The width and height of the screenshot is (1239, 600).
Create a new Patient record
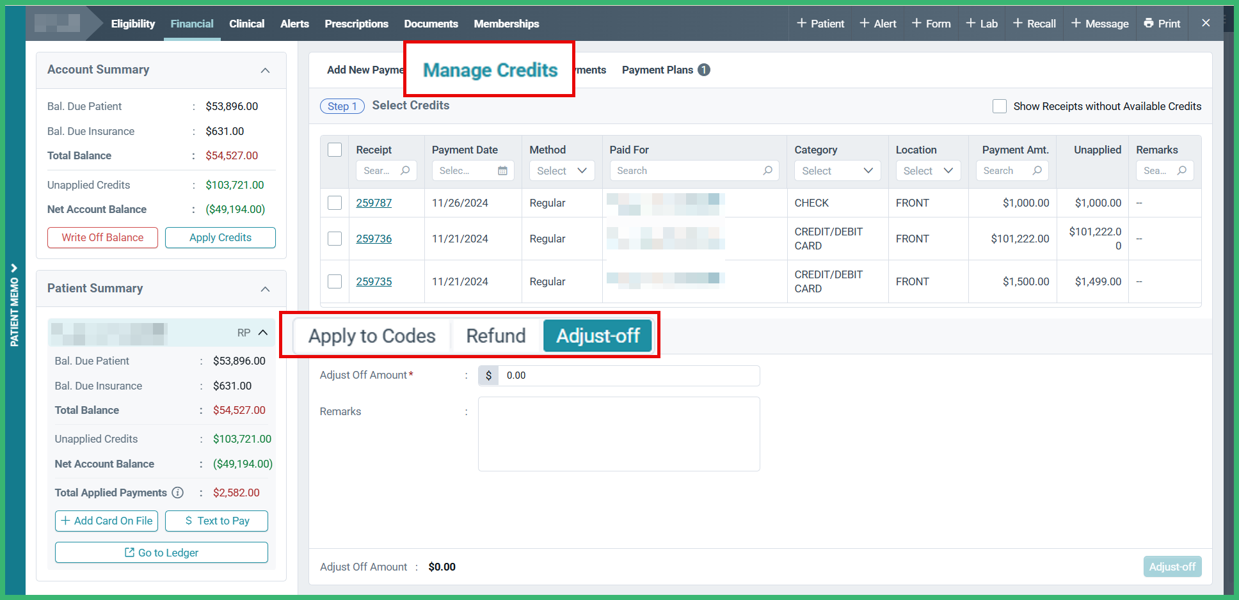pos(820,24)
